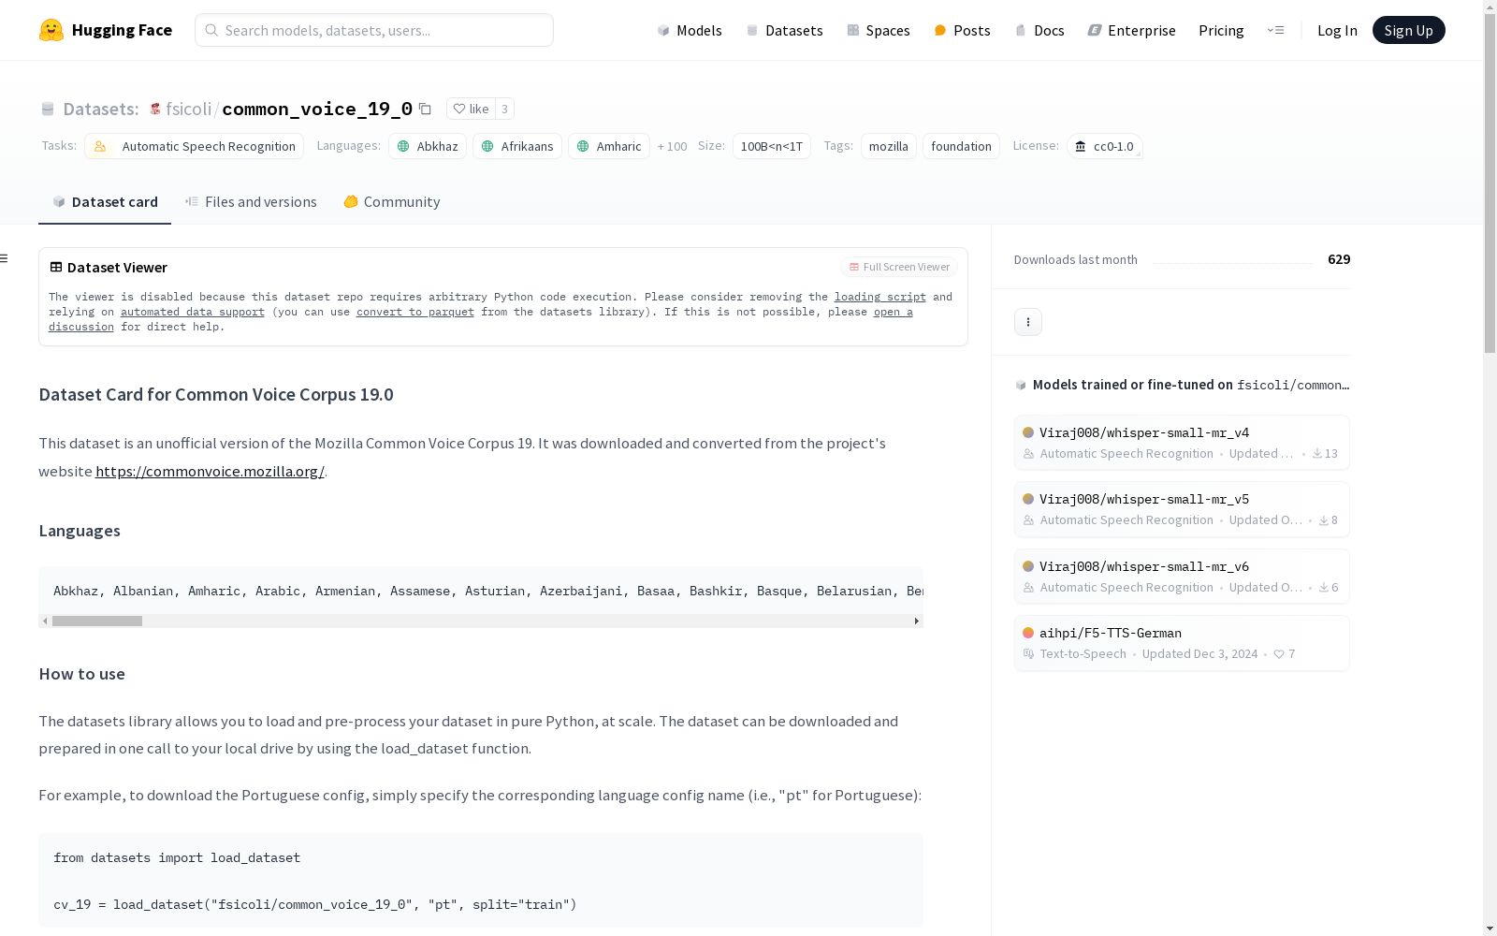Screen dimensions: 1497x936
Task: Click the downloads count 629
Action: (x=1339, y=259)
